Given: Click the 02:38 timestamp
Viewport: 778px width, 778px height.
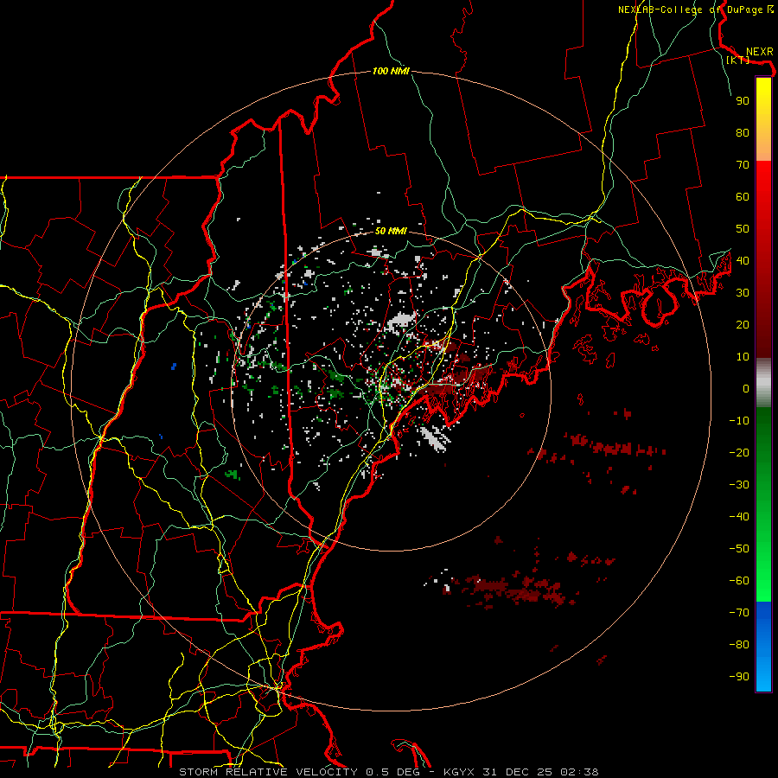Looking at the screenshot, I should [x=579, y=772].
